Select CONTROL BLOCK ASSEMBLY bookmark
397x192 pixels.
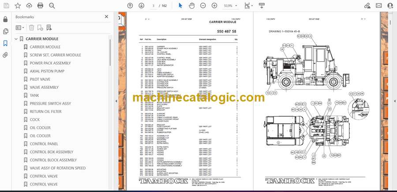(53, 160)
